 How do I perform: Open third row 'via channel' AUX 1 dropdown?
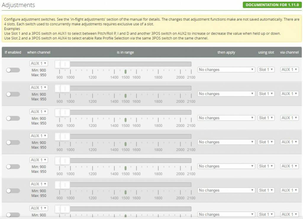(x=289, y=118)
